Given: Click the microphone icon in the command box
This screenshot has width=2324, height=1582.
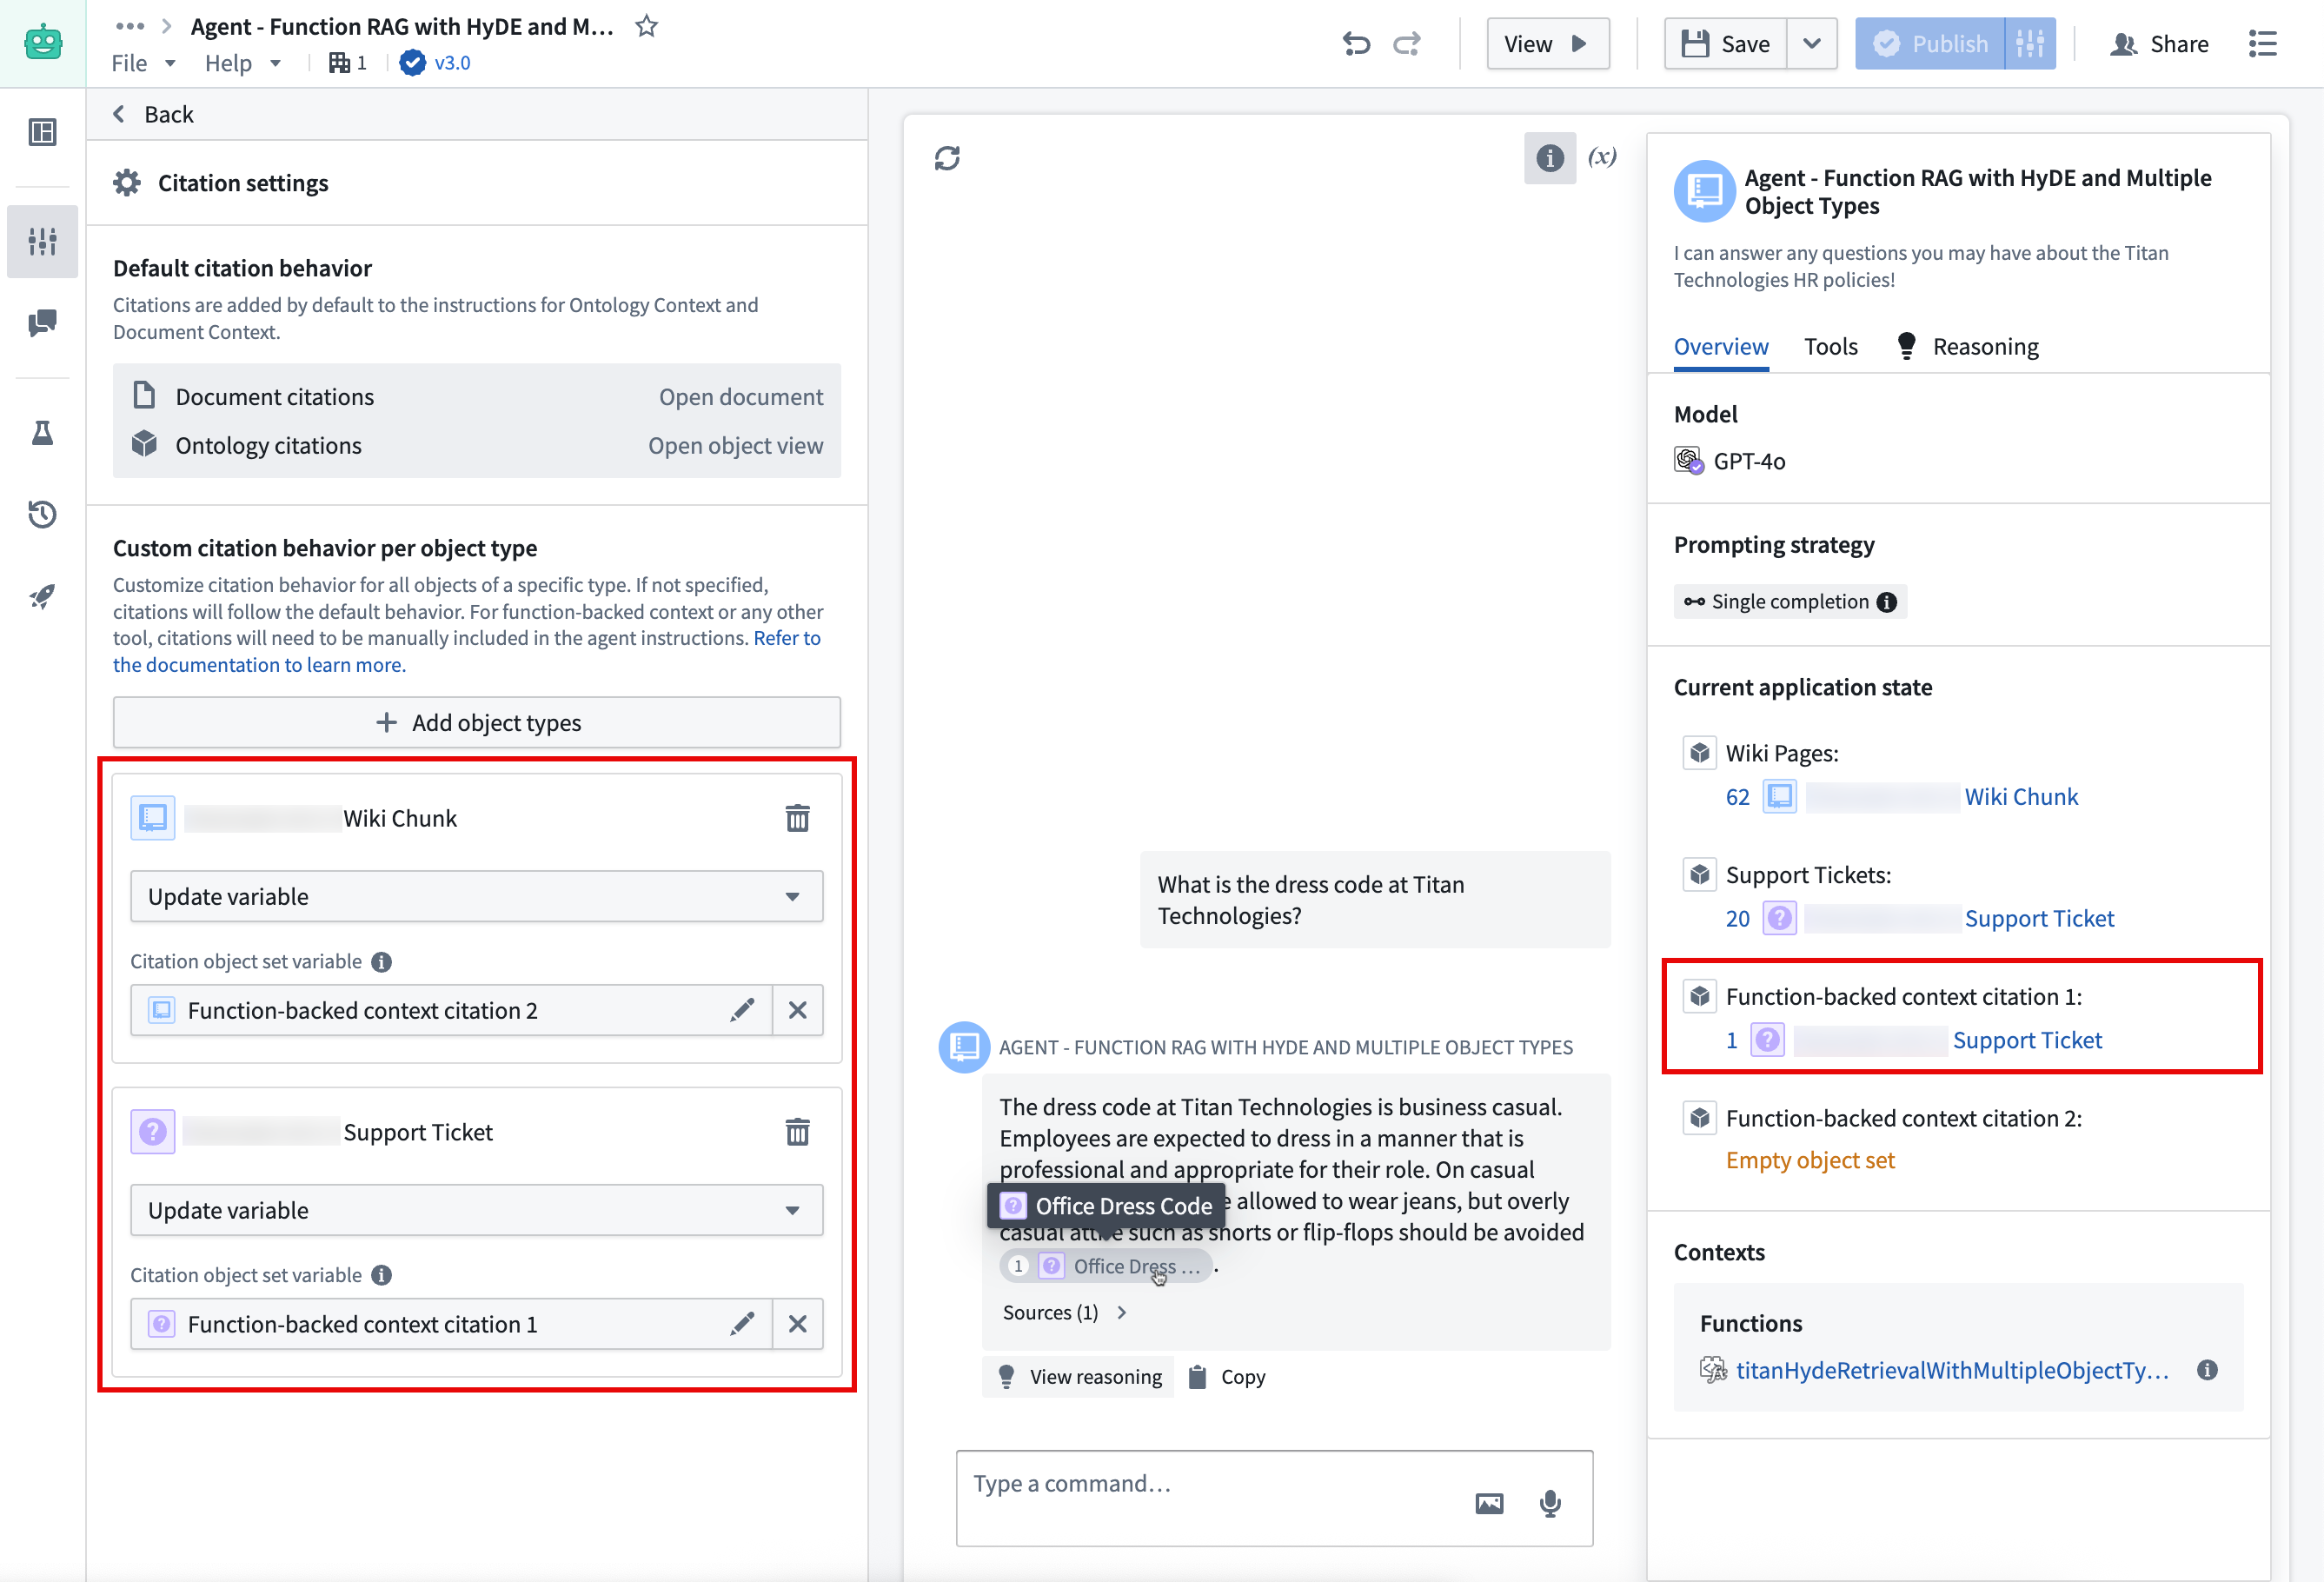Looking at the screenshot, I should [1549, 1503].
